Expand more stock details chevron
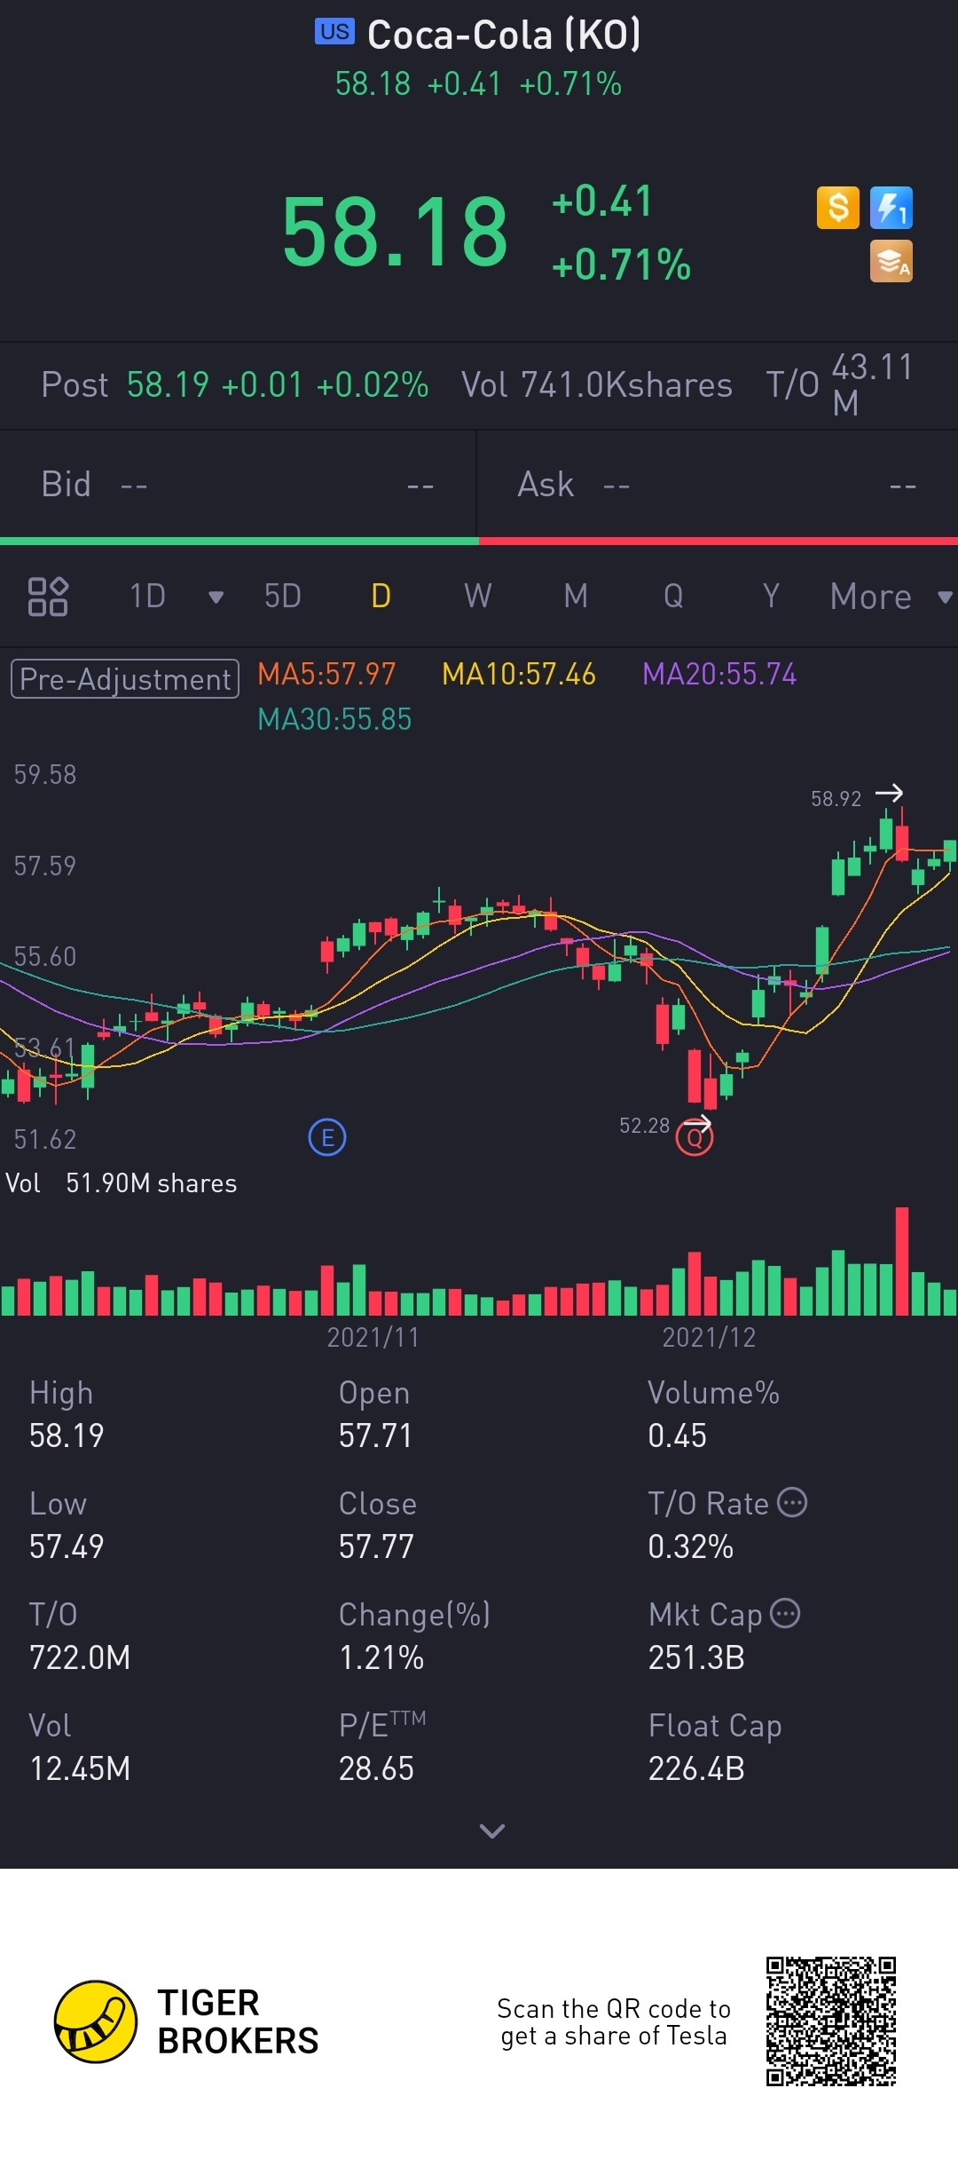 coord(491,1831)
